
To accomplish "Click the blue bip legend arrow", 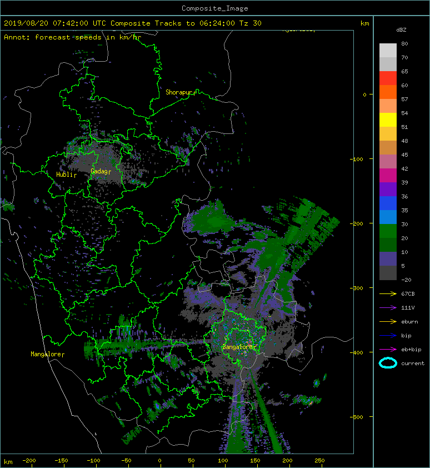I will [388, 336].
